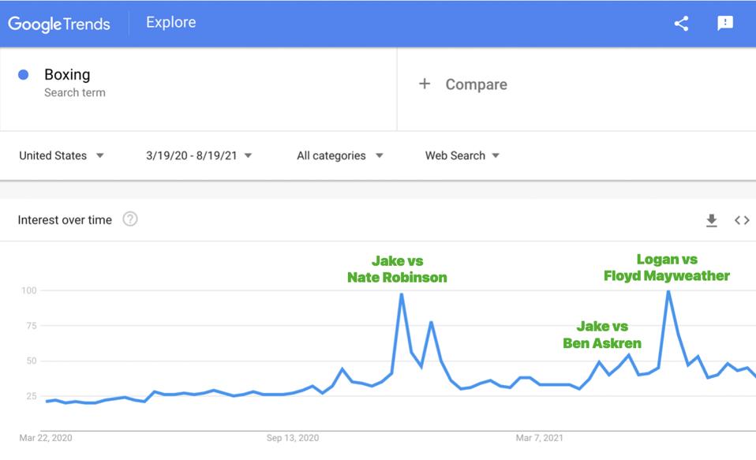Open the United States region dropdown
The image size is (756, 460).
click(x=62, y=155)
